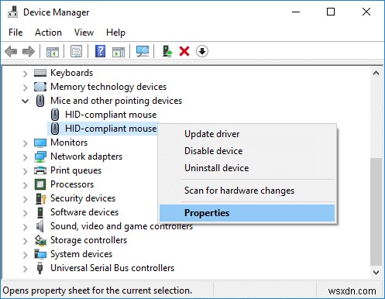The width and height of the screenshot is (385, 299).
Task: Scan for hardware changes toolbar monitor icon
Action: [x=143, y=51]
